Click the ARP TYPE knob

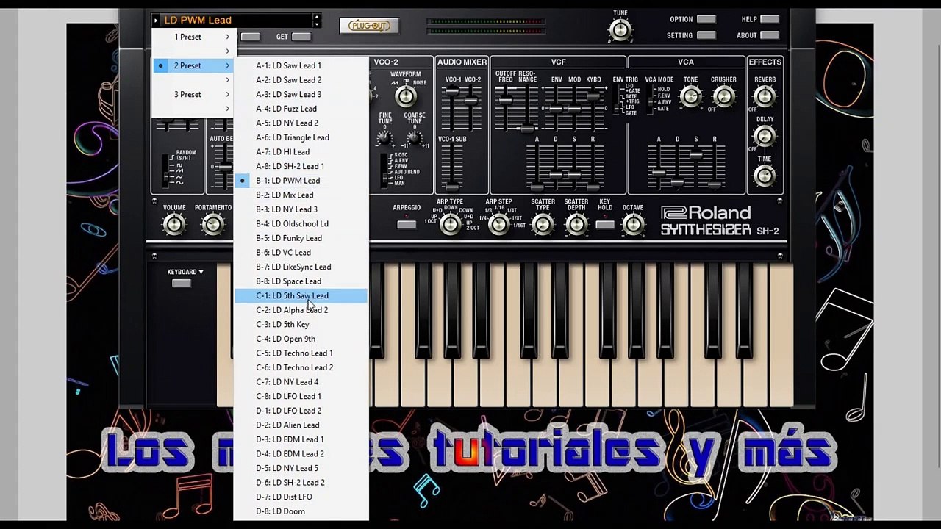(x=450, y=225)
